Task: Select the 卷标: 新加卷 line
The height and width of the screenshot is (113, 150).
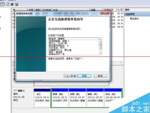Action: click(x=55, y=52)
